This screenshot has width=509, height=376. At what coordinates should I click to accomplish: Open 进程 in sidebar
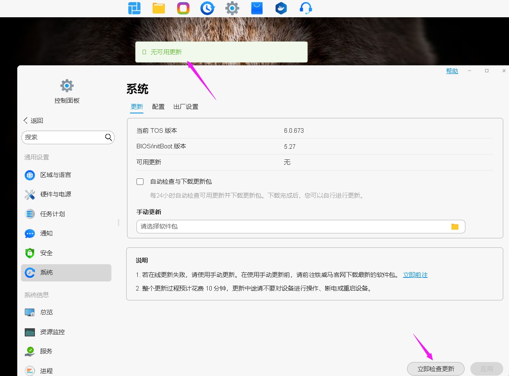(66, 371)
